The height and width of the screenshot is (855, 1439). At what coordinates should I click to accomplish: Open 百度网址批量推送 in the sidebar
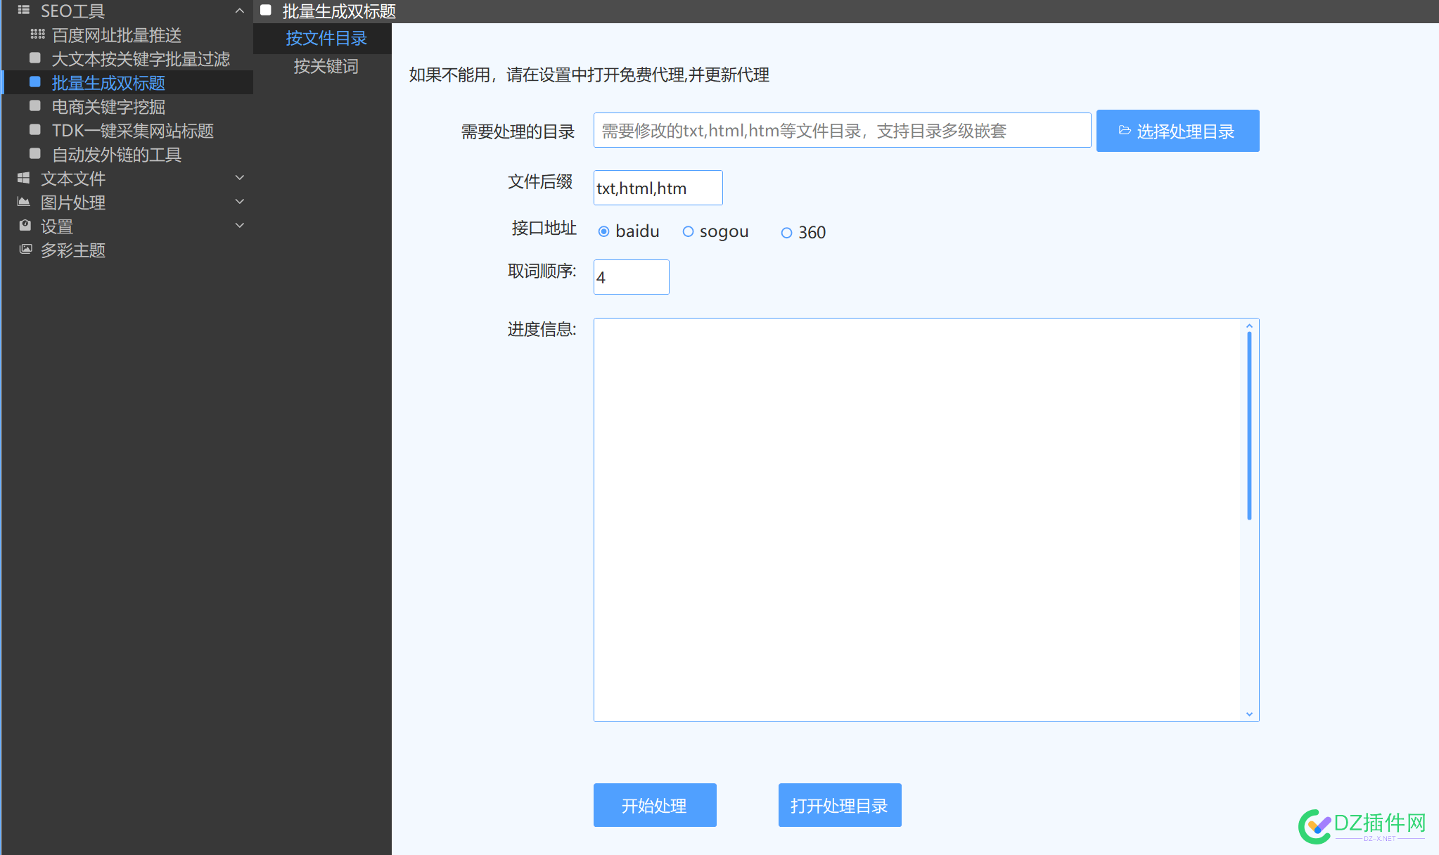[x=117, y=35]
